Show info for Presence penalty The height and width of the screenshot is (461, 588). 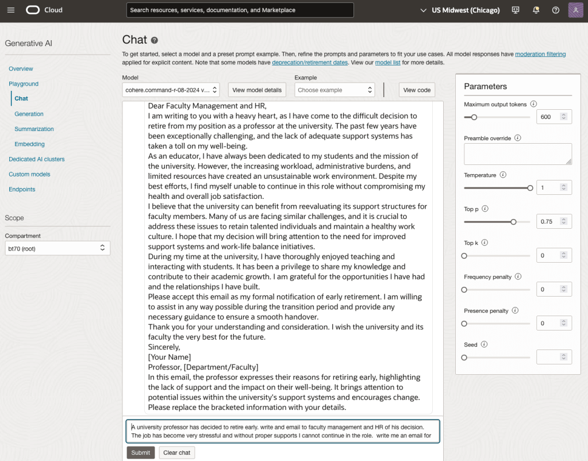pos(515,310)
